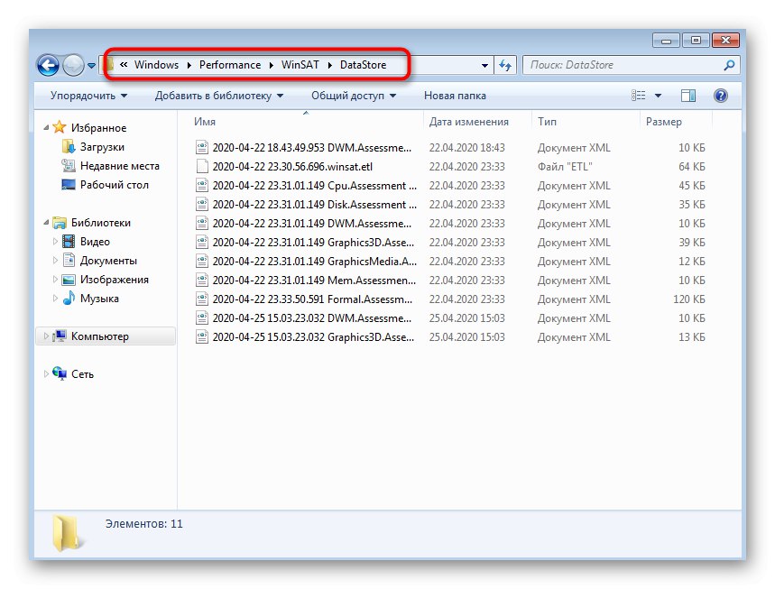This screenshot has width=775, height=589.
Task: Open the view options dropdown arrow
Action: click(x=658, y=96)
